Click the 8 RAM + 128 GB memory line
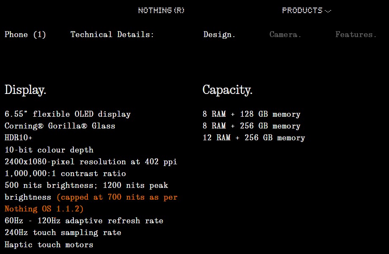The width and height of the screenshot is (389, 254). tap(252, 114)
